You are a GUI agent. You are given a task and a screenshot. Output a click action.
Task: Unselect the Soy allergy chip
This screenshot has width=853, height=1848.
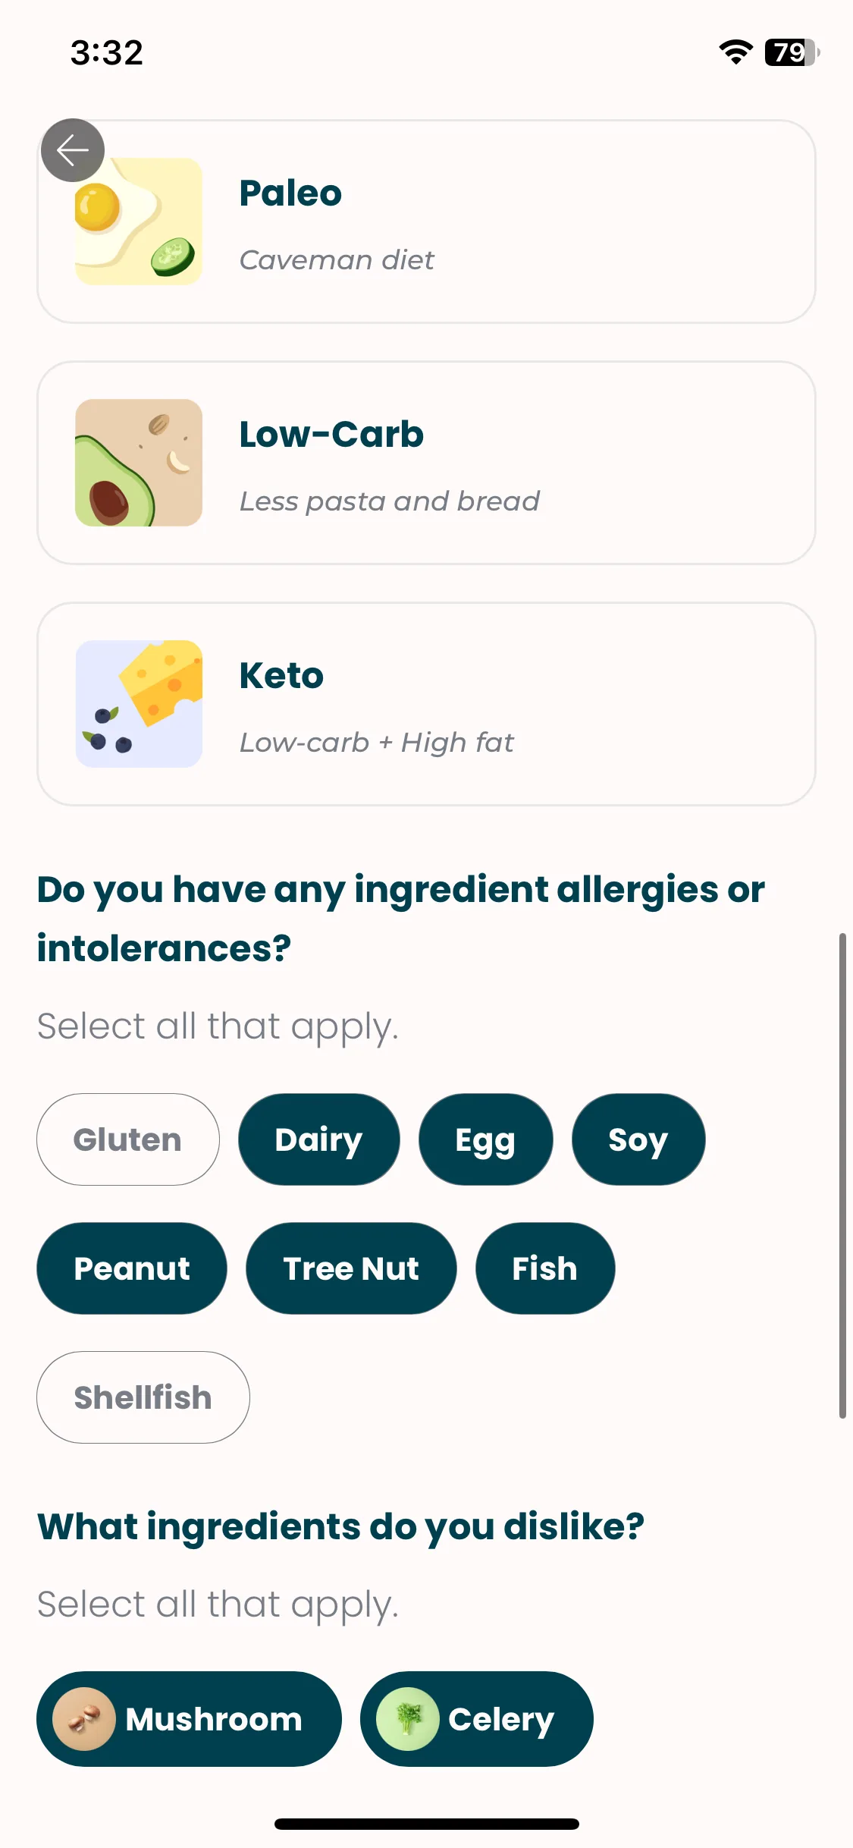638,1139
